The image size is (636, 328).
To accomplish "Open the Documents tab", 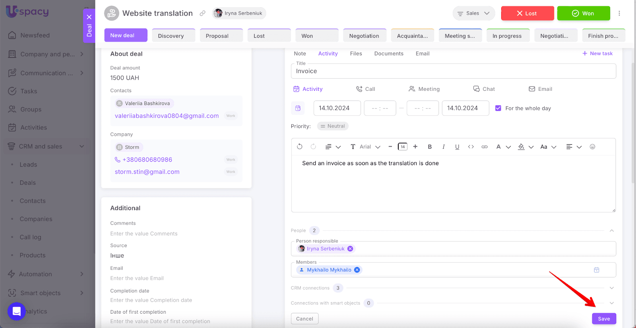I will point(388,54).
